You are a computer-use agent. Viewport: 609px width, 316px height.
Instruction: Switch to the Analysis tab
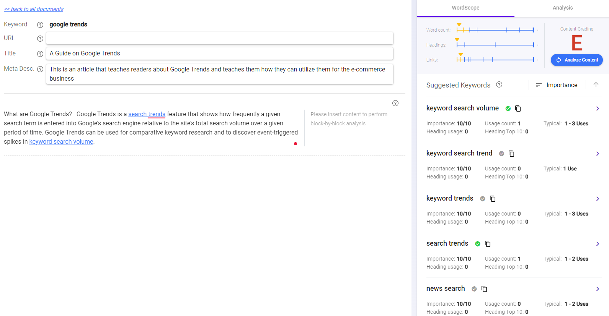562,8
